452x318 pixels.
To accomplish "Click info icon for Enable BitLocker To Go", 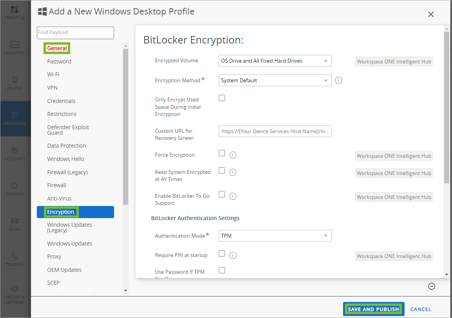I will click(x=232, y=196).
